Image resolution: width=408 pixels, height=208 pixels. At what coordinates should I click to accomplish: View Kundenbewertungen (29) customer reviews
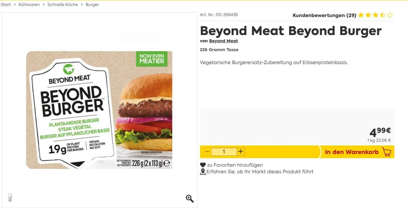click(324, 15)
